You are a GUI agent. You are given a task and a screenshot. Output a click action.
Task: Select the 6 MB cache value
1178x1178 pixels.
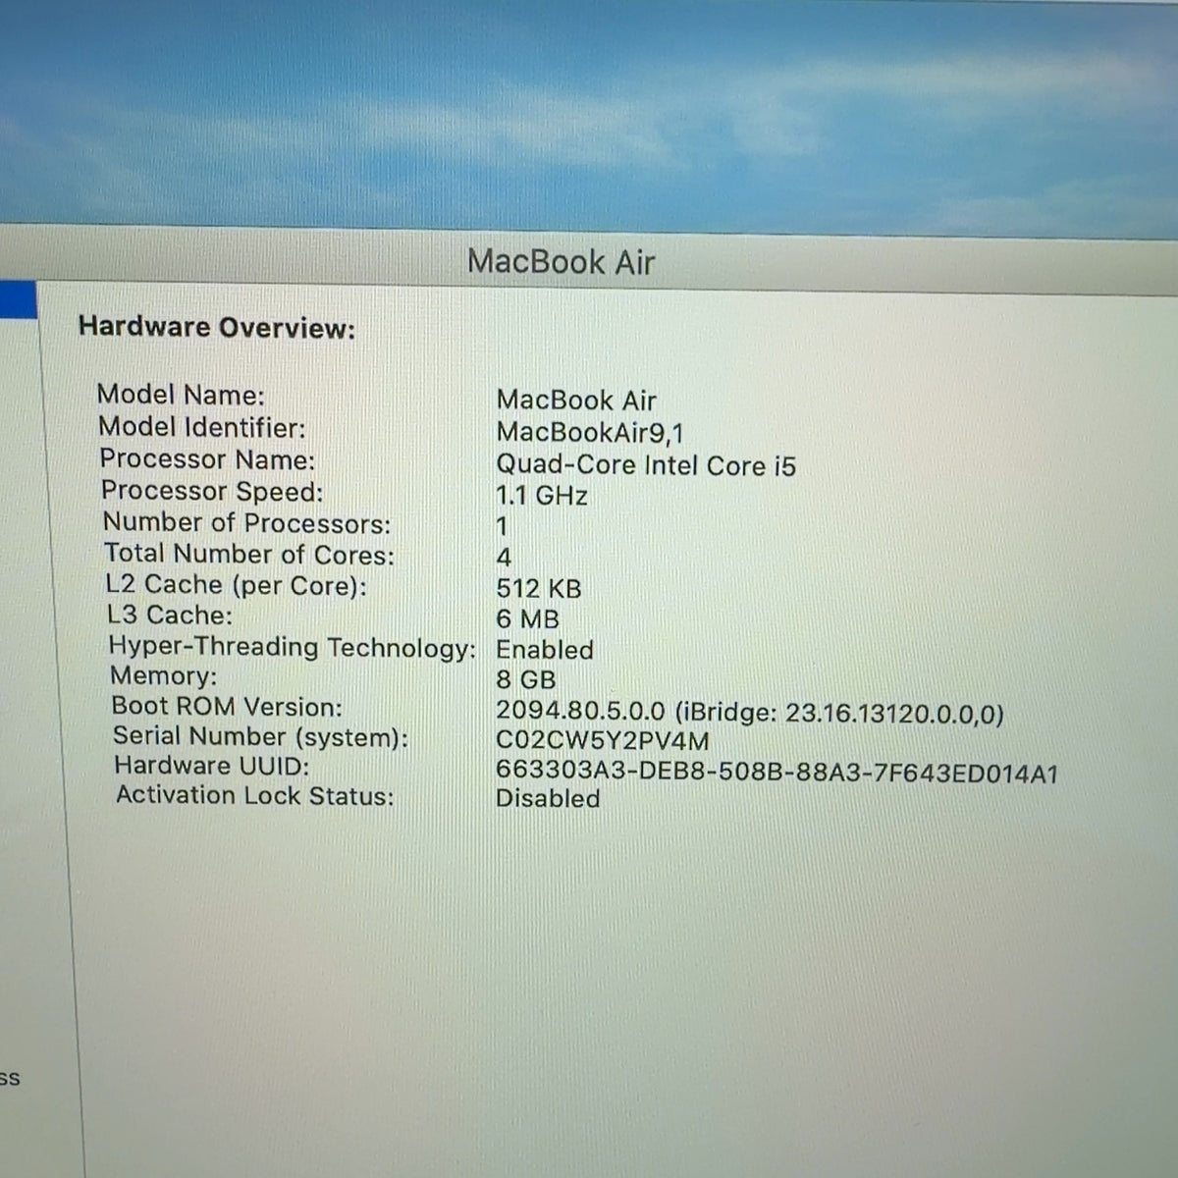(x=528, y=619)
